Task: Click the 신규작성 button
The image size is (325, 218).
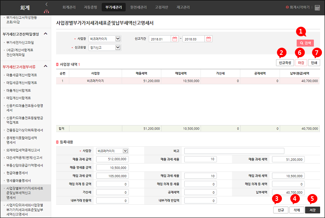Action: (285, 63)
